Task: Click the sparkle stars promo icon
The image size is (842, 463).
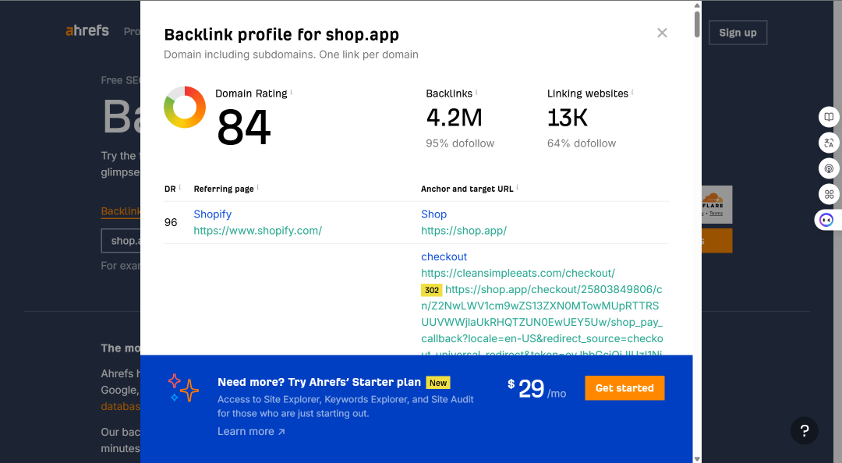Action: tap(183, 388)
